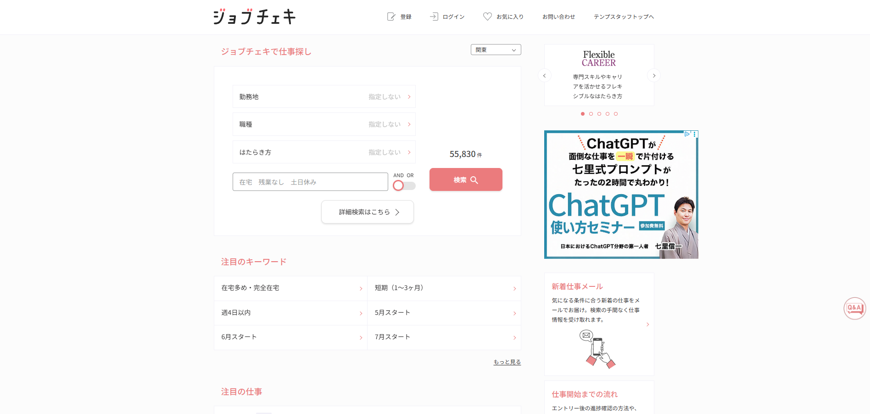Go to テンプスタッフトップへ menu item

click(x=624, y=17)
